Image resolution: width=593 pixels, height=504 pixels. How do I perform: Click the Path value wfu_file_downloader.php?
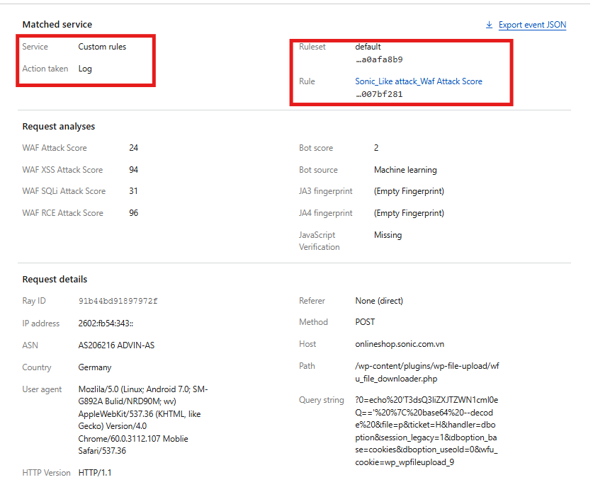pyautogui.click(x=427, y=372)
